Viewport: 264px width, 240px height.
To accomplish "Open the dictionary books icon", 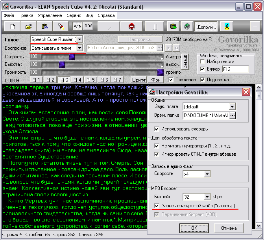I will (x=187, y=26).
